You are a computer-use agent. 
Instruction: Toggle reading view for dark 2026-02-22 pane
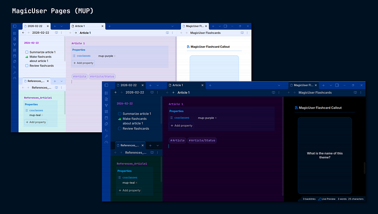152,93
